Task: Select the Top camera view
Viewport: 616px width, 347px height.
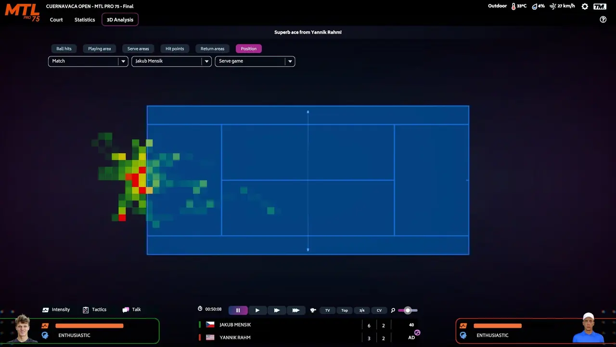Action: pos(345,310)
